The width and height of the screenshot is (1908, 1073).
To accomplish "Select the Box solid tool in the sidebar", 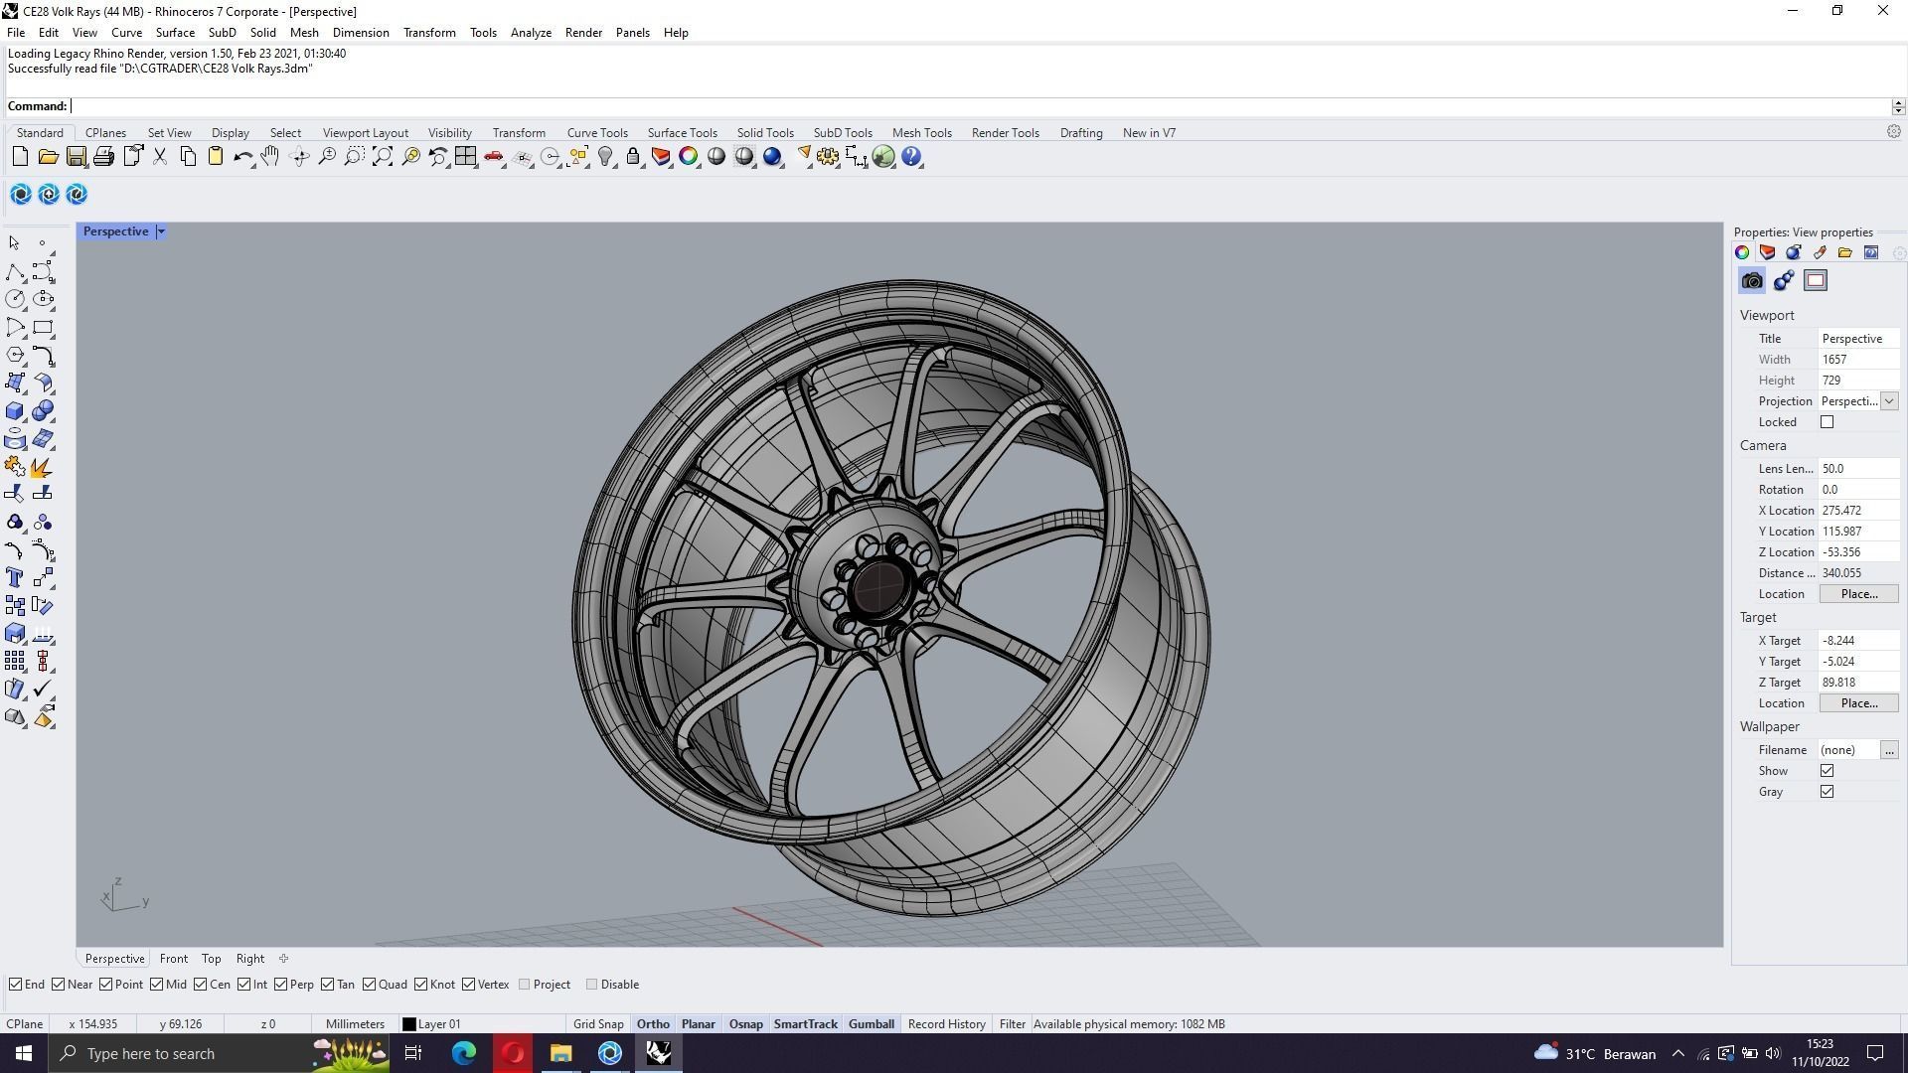I will coord(15,411).
